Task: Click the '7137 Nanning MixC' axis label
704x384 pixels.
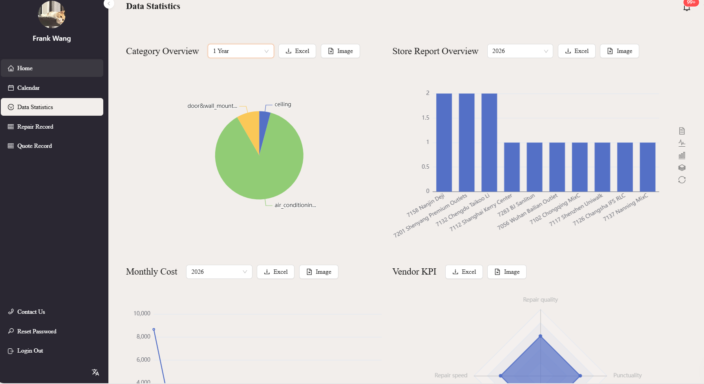Action: click(626, 207)
